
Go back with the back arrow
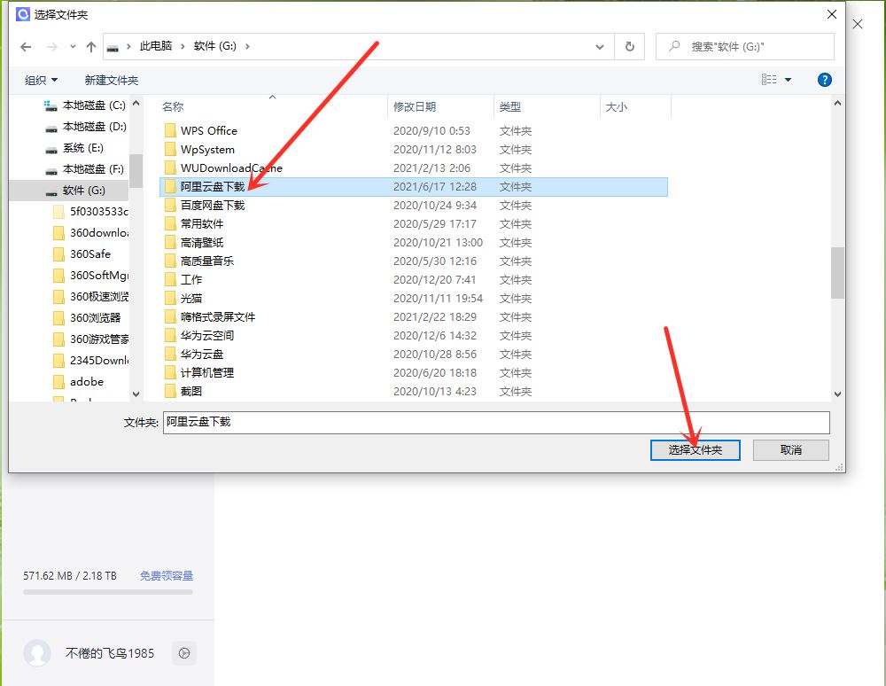[26, 47]
